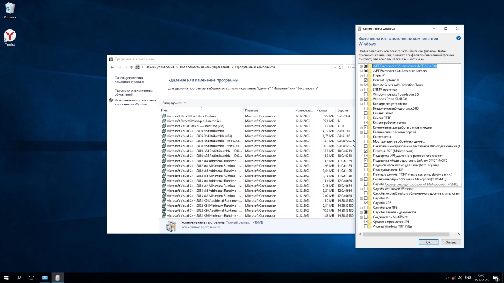This screenshot has height=283, width=504.
Task: Check the Клиент TFTP feature
Action: coord(366,118)
